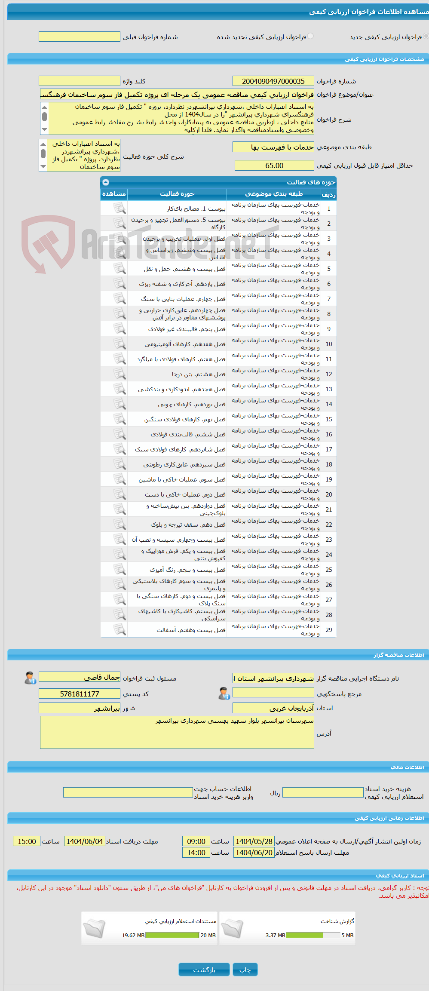
Task: Click text فصل هشتم. بتن درجا
Action: (199, 374)
